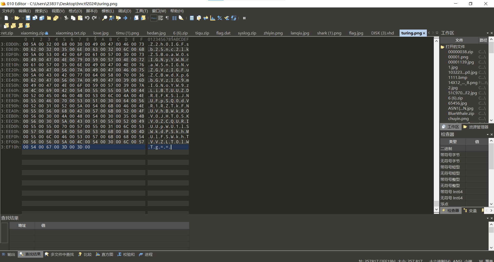Click the 地址 column header

(x=22, y=226)
